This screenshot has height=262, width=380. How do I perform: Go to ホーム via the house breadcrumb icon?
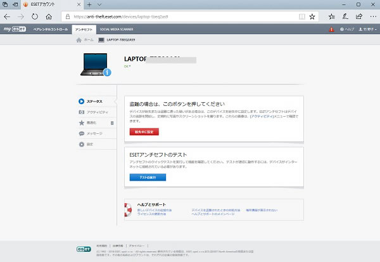tap(79, 40)
